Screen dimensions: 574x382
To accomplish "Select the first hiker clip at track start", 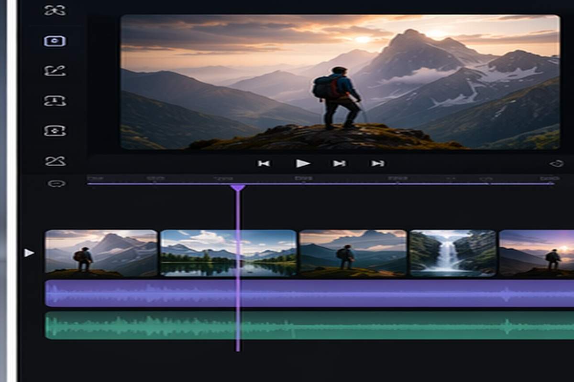I will pos(101,253).
